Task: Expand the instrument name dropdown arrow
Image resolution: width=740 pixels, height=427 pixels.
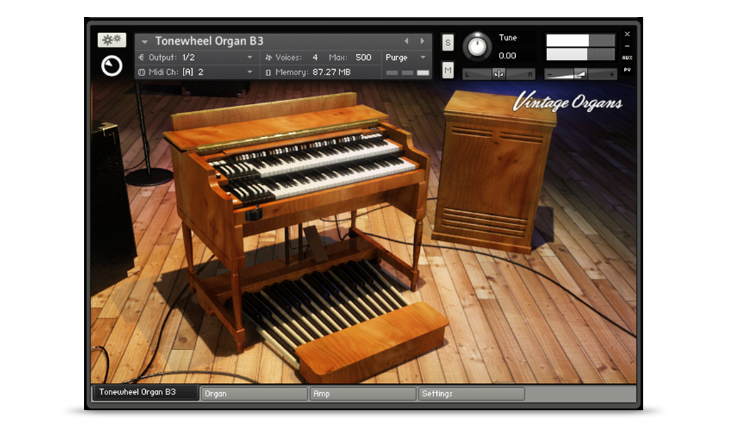Action: click(x=144, y=42)
